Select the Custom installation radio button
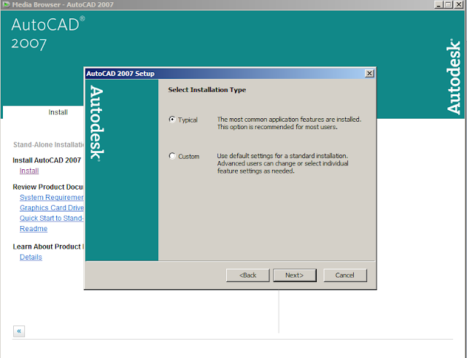This screenshot has height=358, width=467. coord(172,156)
